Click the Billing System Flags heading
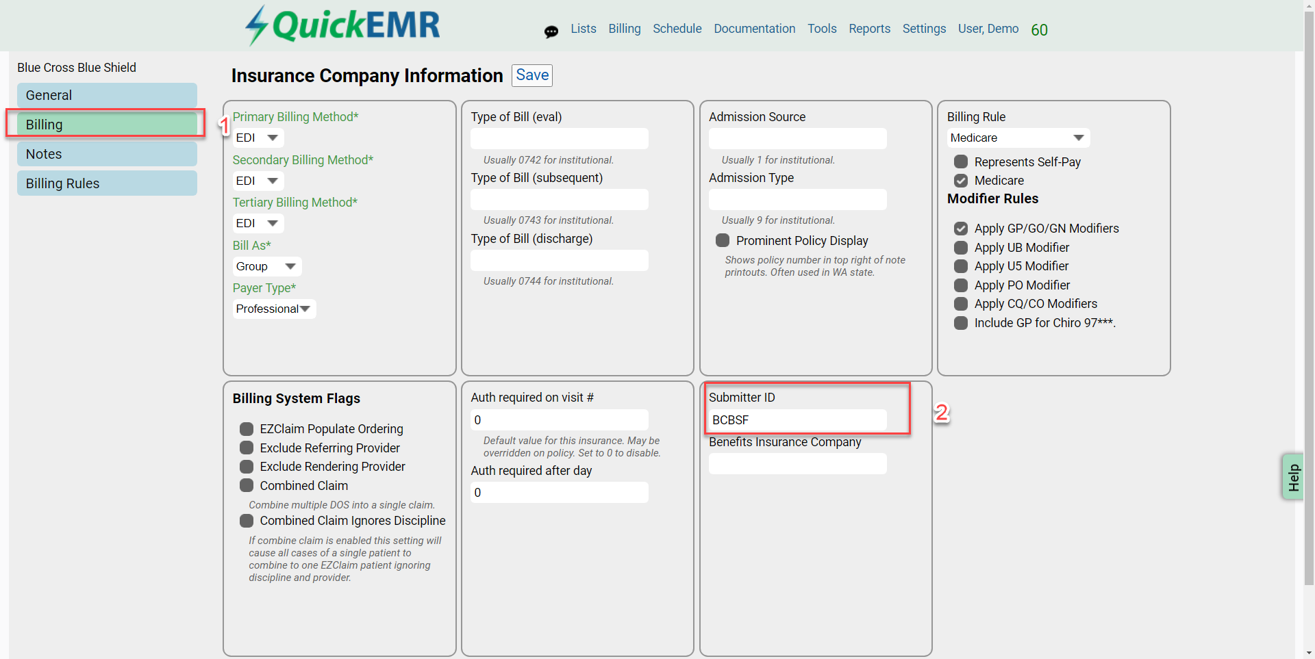Viewport: 1315px width, 659px height. tap(296, 398)
